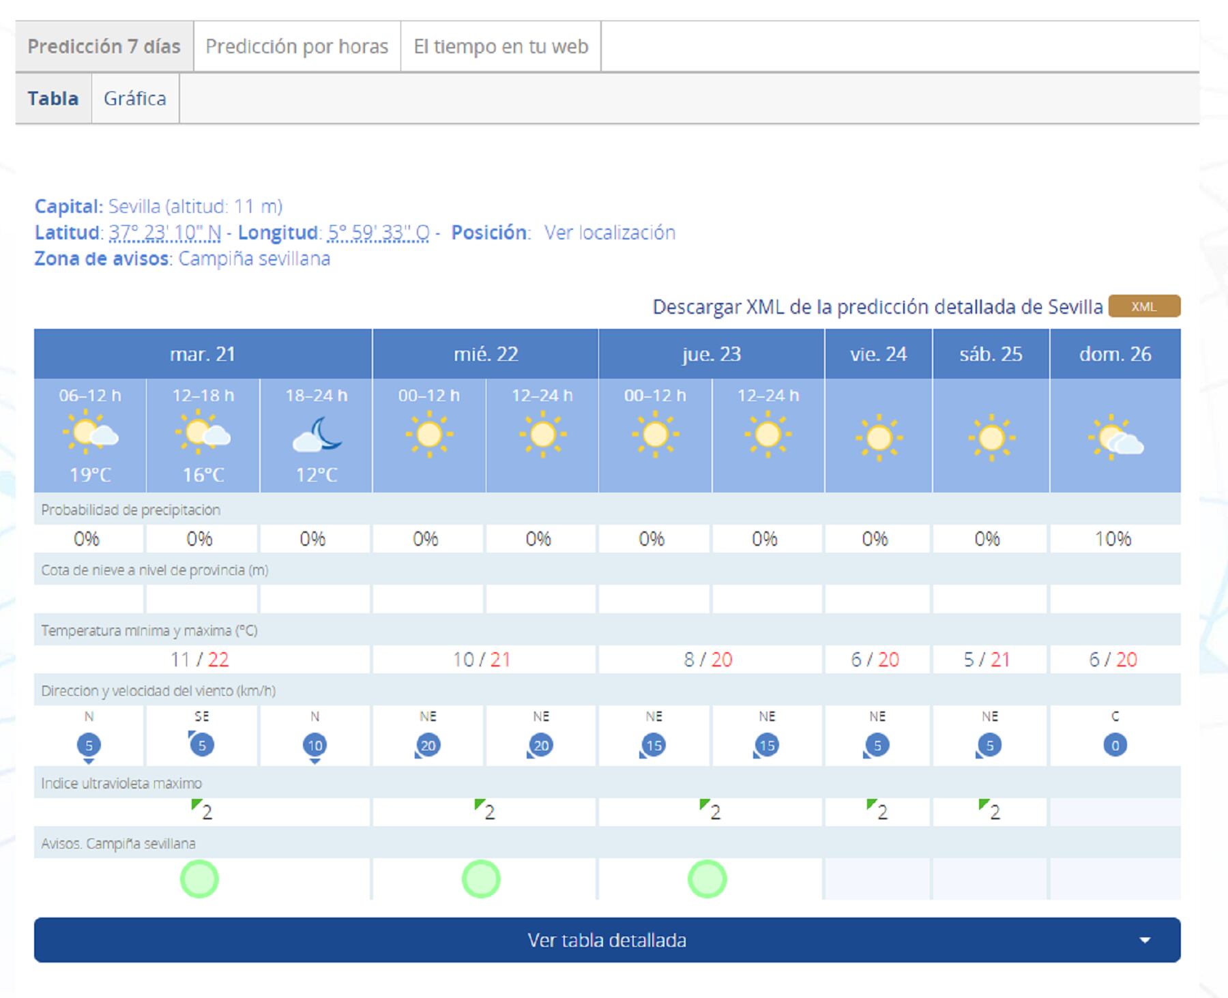Click the SE wind 5 km/h icon
Viewport: 1228px width, 998px height.
click(x=201, y=744)
